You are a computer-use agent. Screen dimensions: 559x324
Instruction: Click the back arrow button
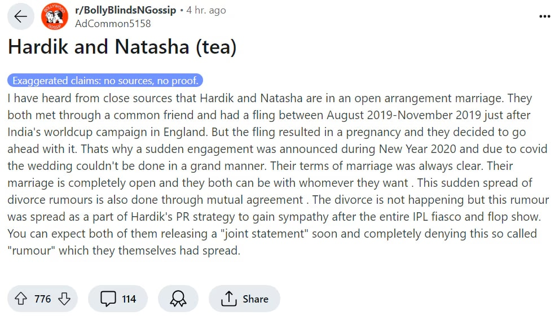[x=21, y=17]
